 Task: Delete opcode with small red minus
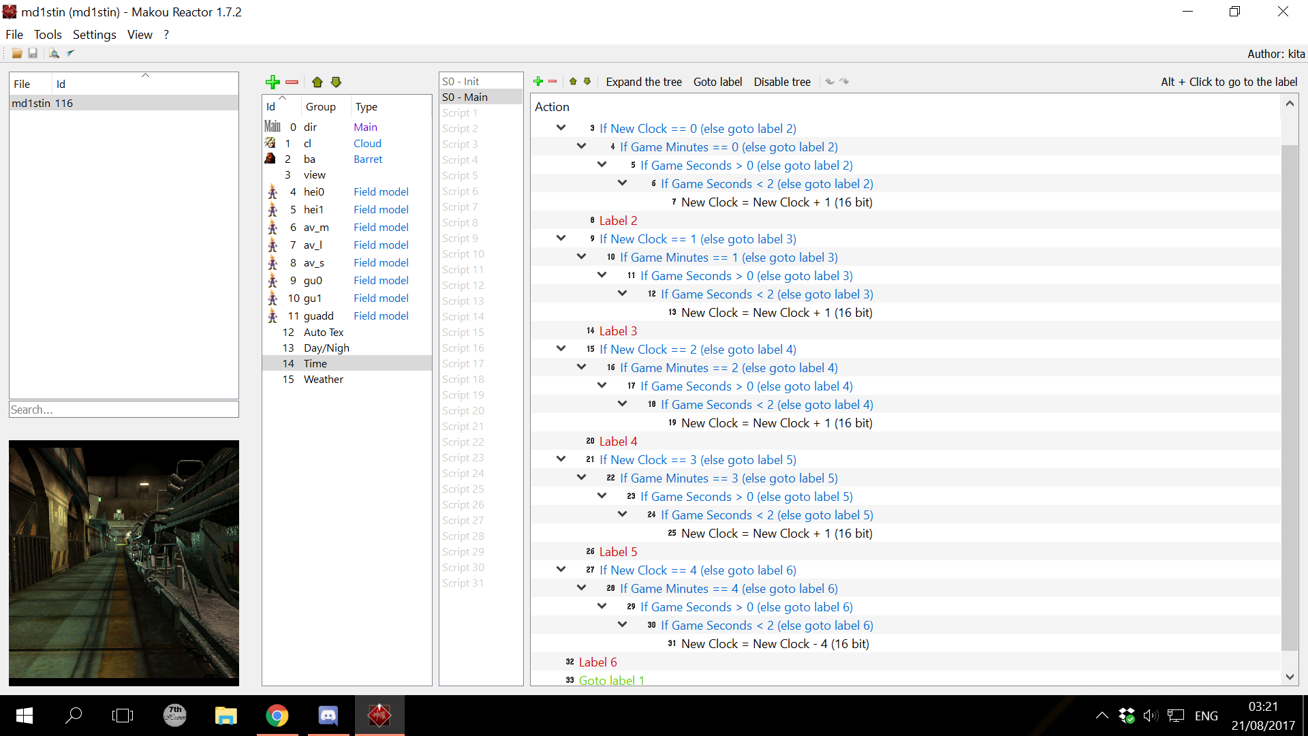pos(552,81)
